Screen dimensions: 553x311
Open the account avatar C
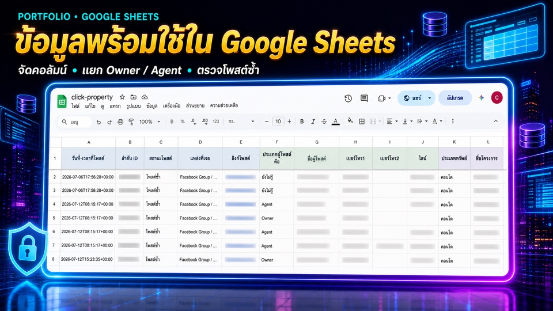click(x=497, y=98)
